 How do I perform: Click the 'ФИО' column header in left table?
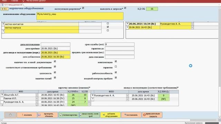pyautogui.click(x=21, y=92)
